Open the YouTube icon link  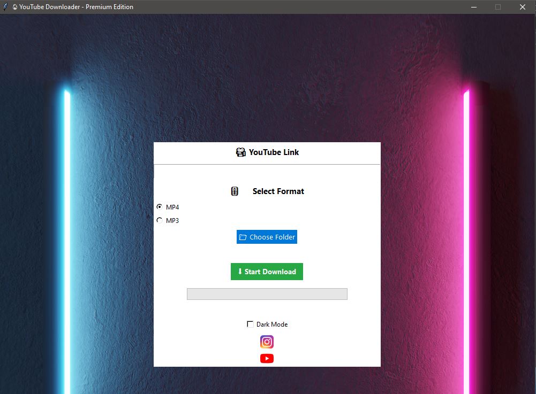(x=267, y=359)
